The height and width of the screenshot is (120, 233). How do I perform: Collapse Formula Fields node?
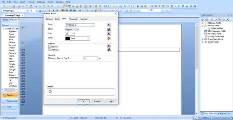point(202,26)
